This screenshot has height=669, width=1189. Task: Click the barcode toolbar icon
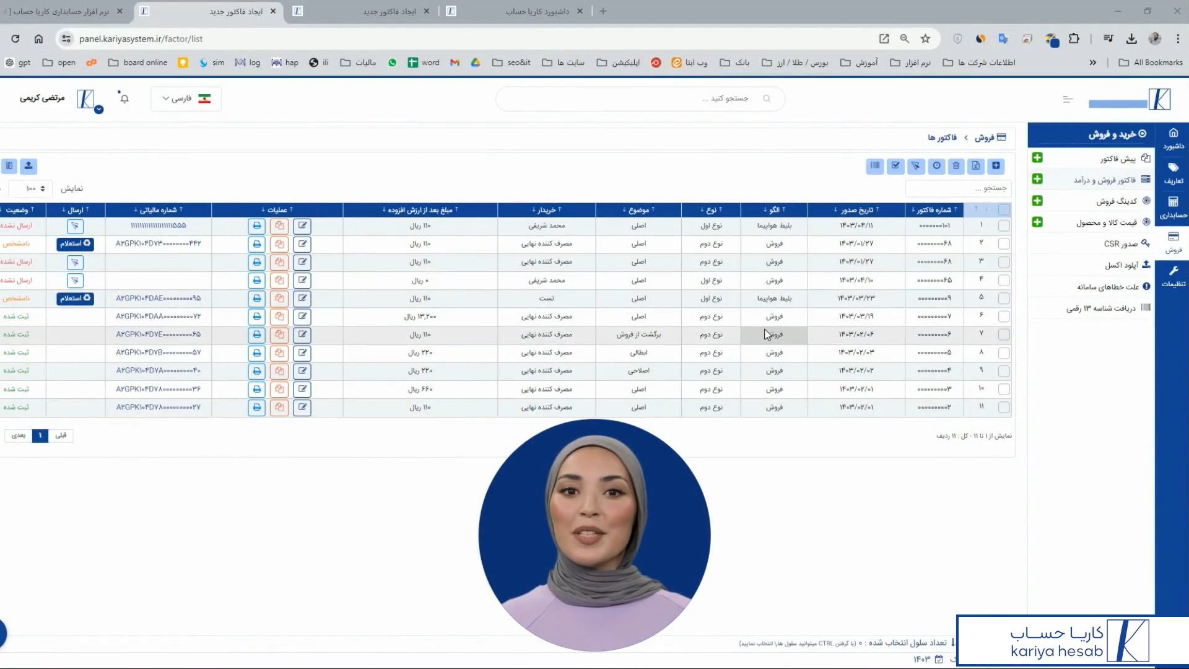pos(874,165)
